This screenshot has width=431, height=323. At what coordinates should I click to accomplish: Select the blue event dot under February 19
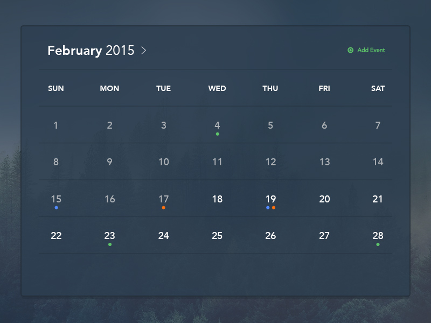point(267,207)
